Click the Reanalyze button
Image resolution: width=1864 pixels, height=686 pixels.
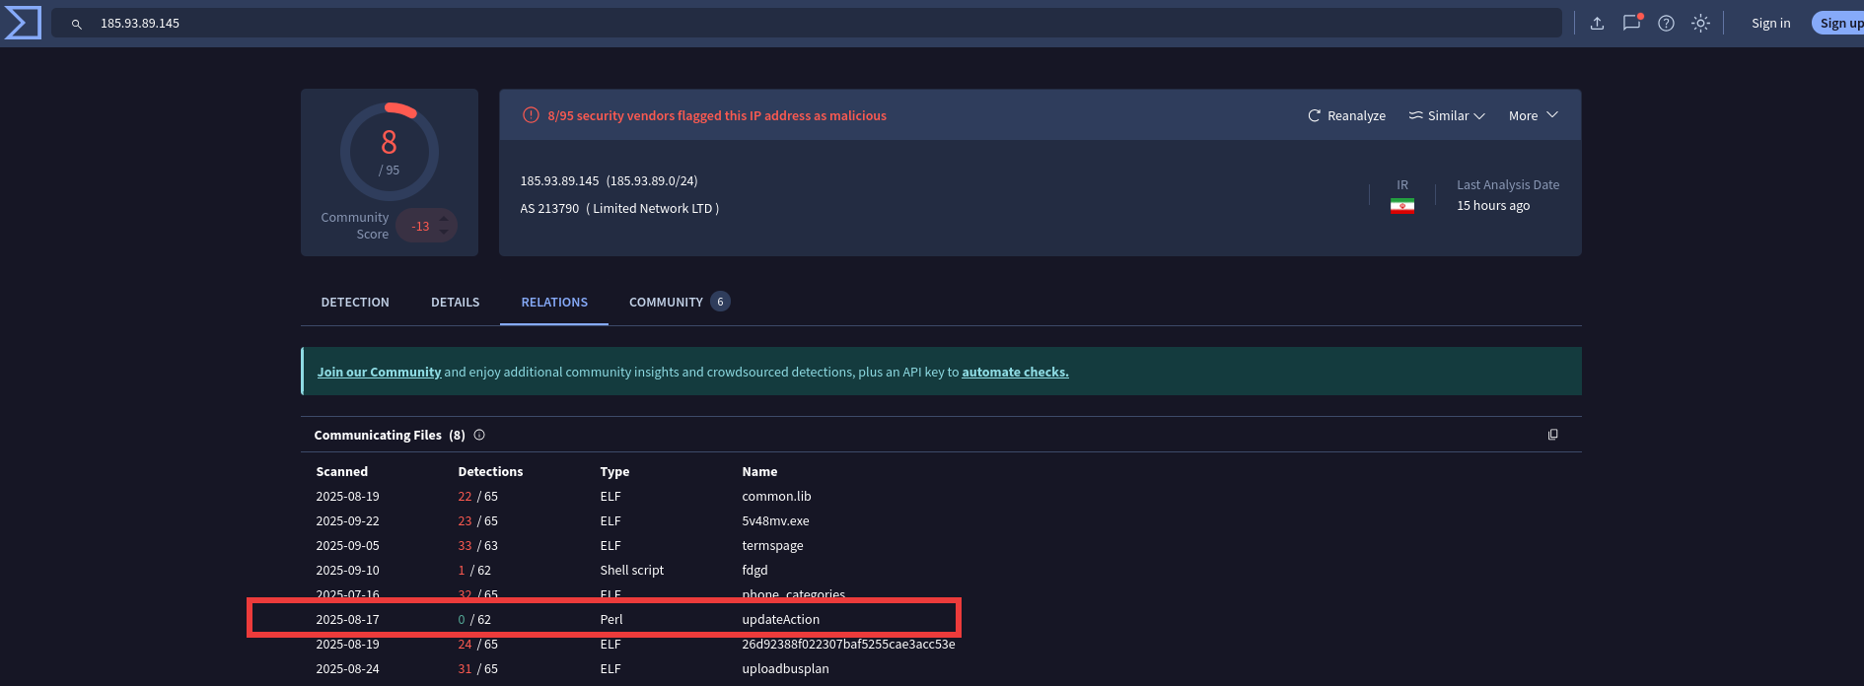[1346, 115]
